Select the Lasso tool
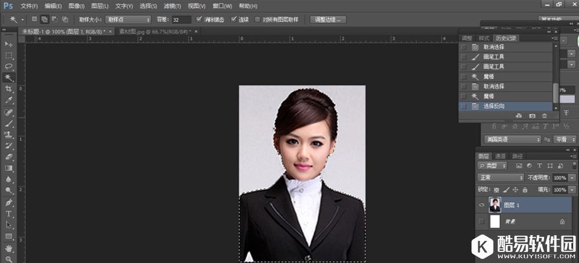 (x=9, y=66)
